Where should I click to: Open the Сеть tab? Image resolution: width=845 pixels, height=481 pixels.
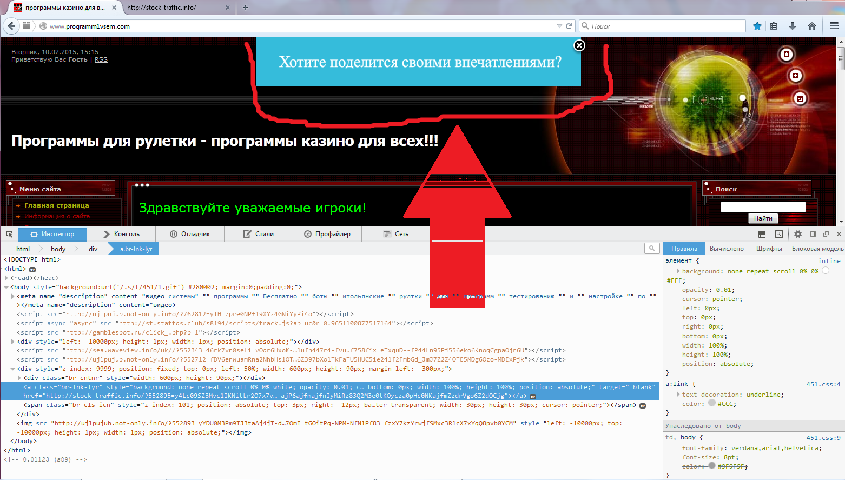pos(395,234)
